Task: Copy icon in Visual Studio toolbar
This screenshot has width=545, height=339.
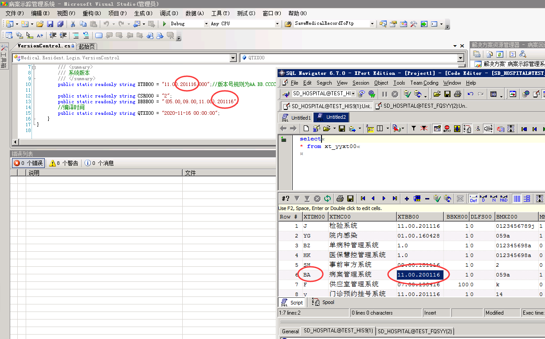Action: [x=83, y=24]
